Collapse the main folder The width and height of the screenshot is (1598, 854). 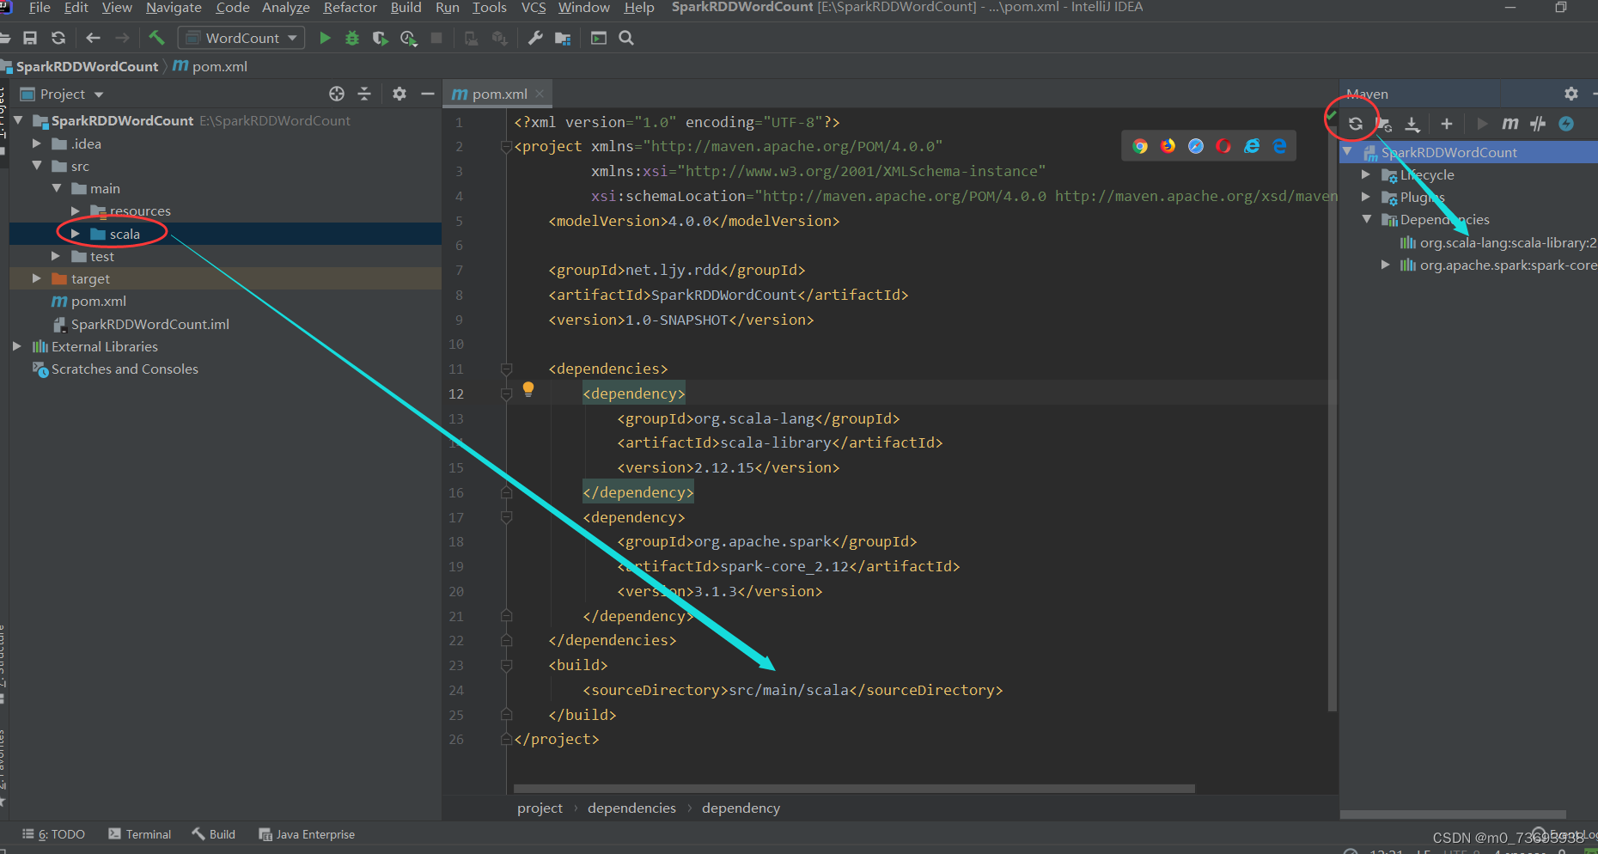coord(57,188)
